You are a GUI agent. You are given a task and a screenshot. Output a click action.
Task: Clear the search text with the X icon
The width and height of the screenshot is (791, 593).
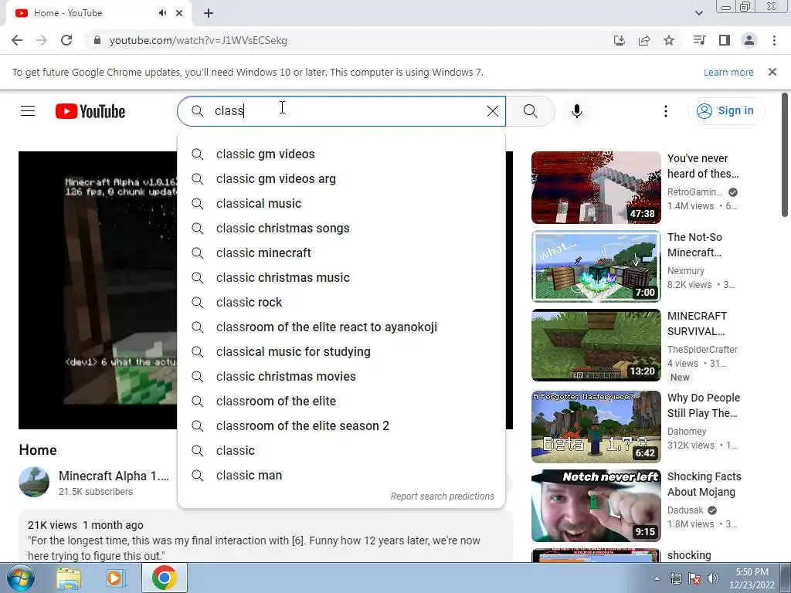[493, 111]
